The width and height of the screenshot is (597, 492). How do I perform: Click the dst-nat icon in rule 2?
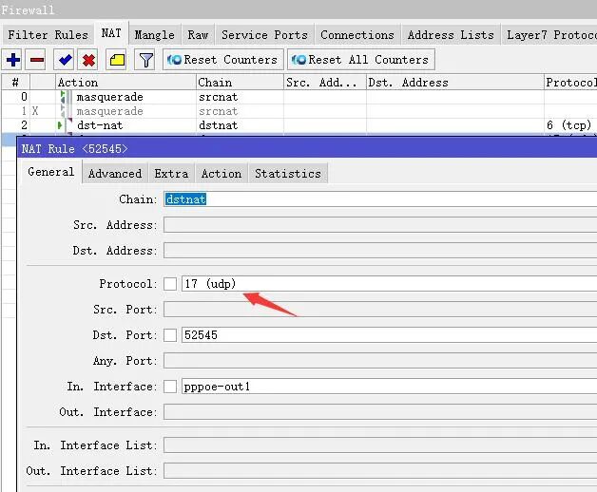(65, 124)
